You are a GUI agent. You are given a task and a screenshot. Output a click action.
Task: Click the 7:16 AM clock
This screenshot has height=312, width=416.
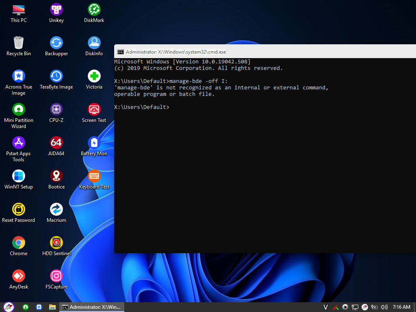click(x=401, y=307)
